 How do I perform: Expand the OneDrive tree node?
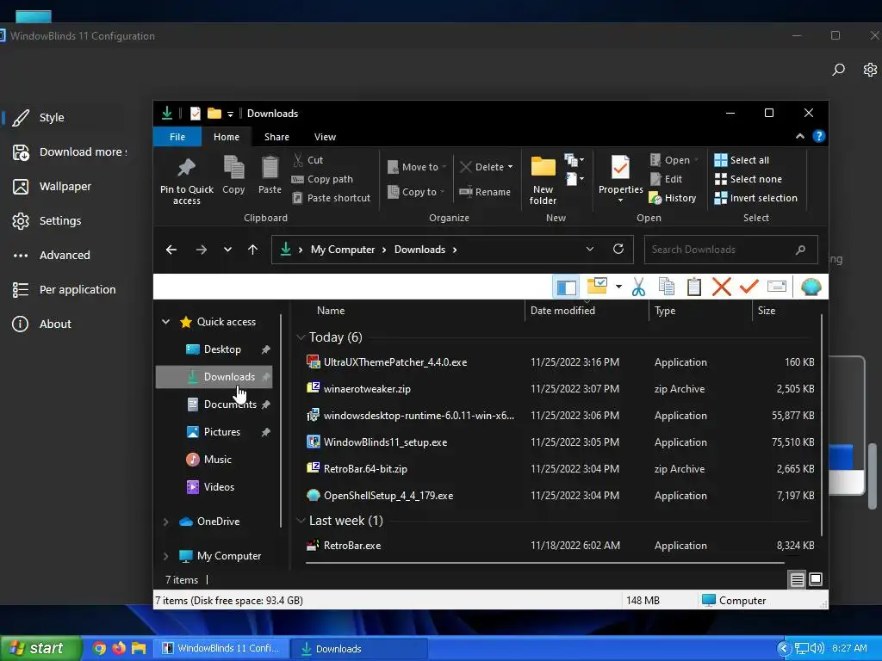(165, 522)
